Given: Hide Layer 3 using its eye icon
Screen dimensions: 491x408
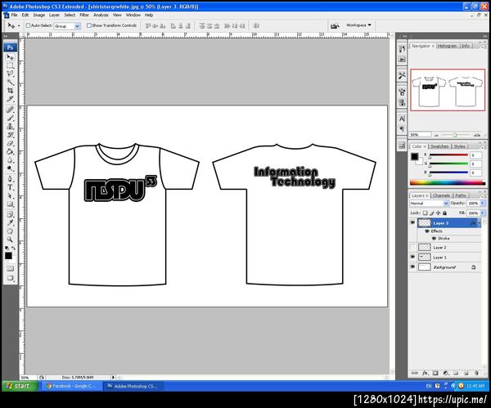Looking at the screenshot, I should (x=412, y=222).
